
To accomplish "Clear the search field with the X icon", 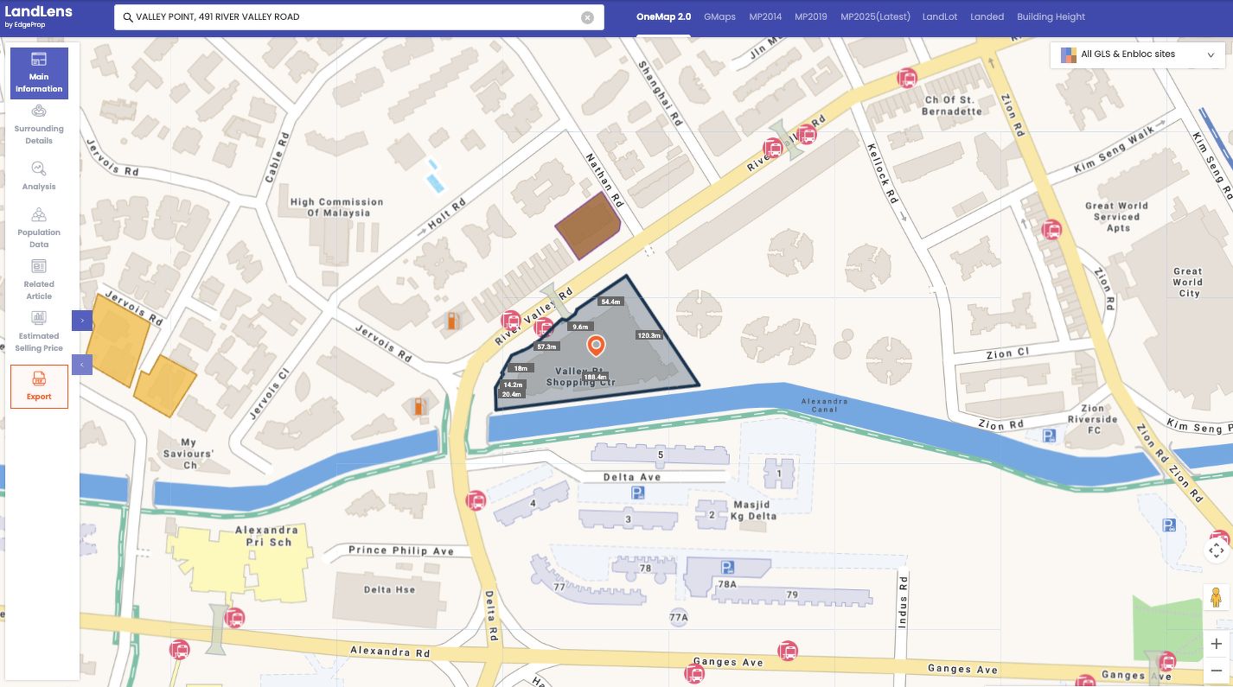I will 587,17.
